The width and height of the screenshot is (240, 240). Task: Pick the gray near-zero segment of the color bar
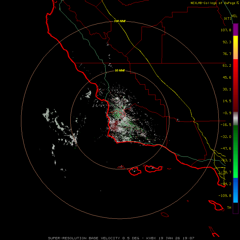tap(235, 119)
